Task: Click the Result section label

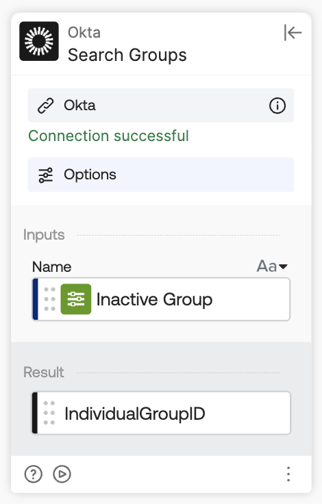Action: pyautogui.click(x=43, y=373)
